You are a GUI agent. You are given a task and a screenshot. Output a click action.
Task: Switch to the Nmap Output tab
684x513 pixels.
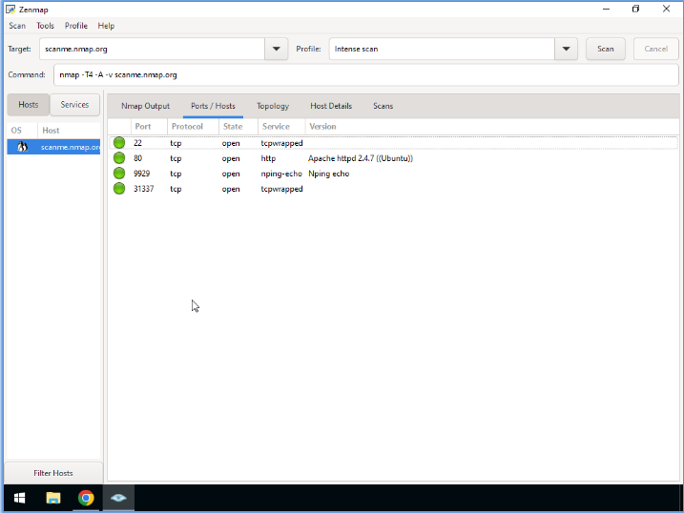145,106
